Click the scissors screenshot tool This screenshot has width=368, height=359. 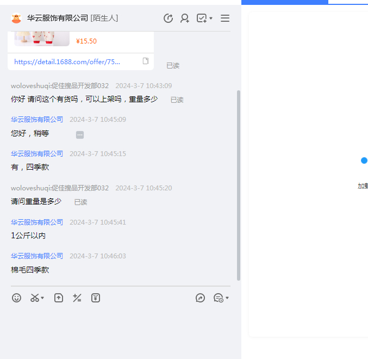[35, 298]
